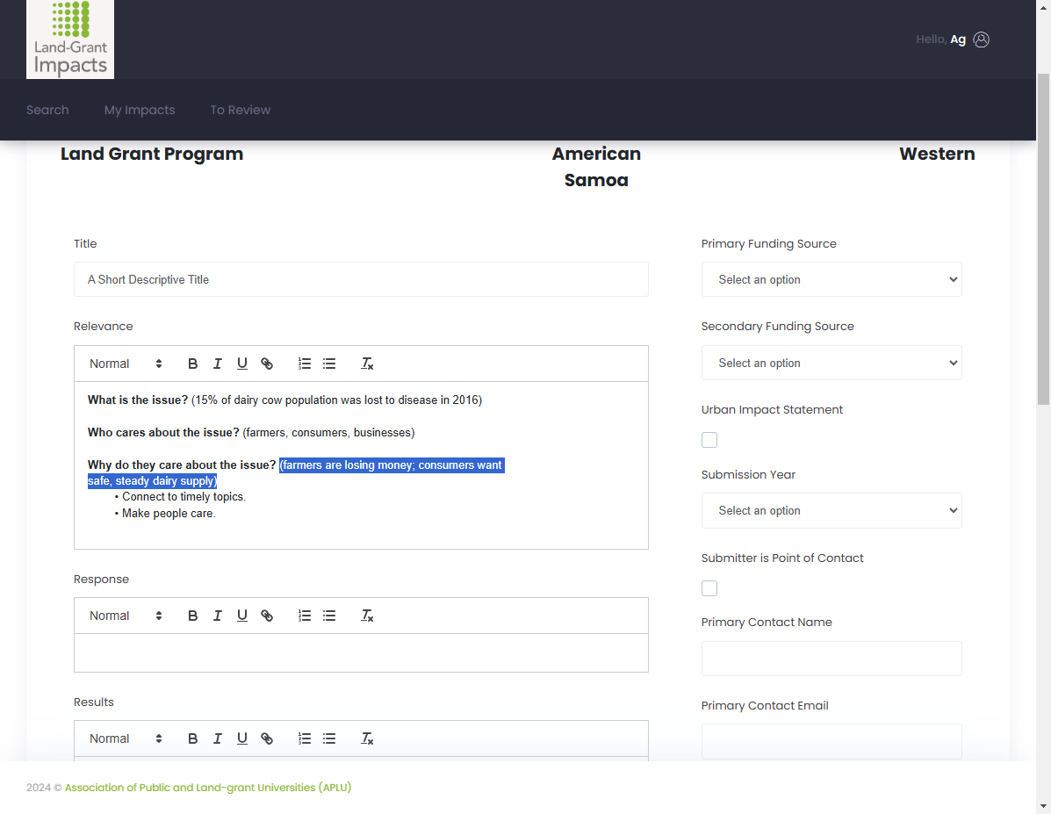The height and width of the screenshot is (814, 1051).
Task: Clear formatting in Results editor
Action: (367, 738)
